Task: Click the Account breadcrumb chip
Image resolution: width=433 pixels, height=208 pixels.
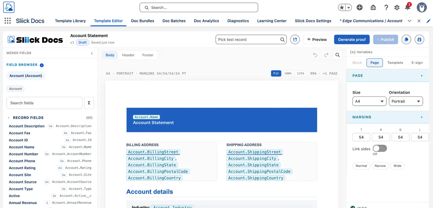Action: point(16,89)
